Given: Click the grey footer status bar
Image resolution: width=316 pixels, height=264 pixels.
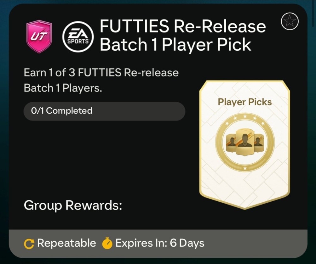Looking at the screenshot, I should click(x=158, y=243).
